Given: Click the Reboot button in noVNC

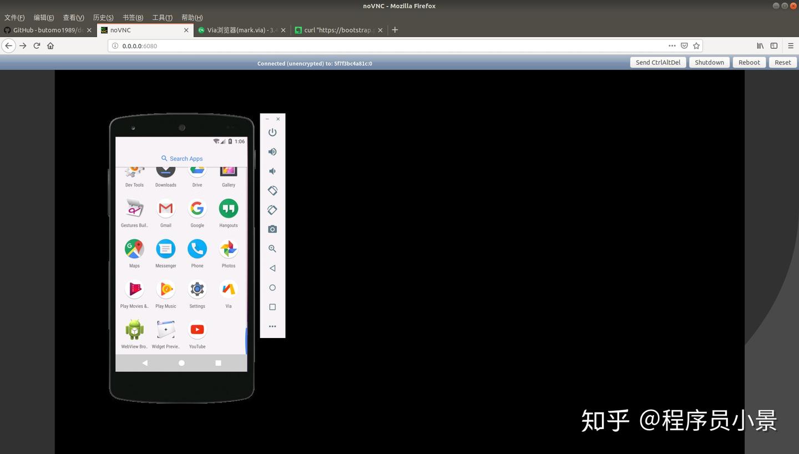Looking at the screenshot, I should (749, 62).
